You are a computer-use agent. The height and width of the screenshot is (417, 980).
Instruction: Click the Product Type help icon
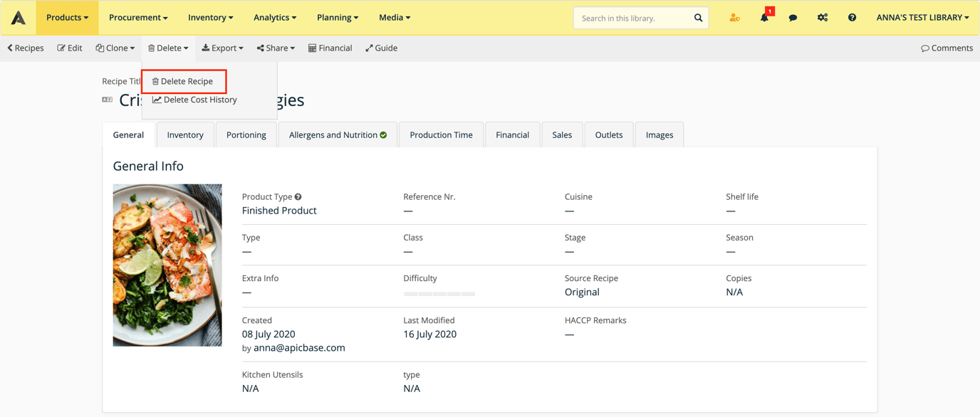point(298,197)
